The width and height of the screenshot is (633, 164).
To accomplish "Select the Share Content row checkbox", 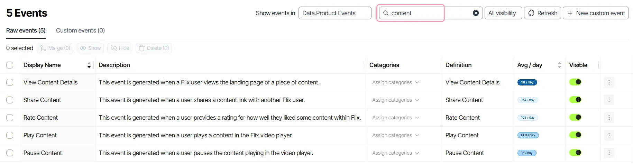I will point(10,100).
